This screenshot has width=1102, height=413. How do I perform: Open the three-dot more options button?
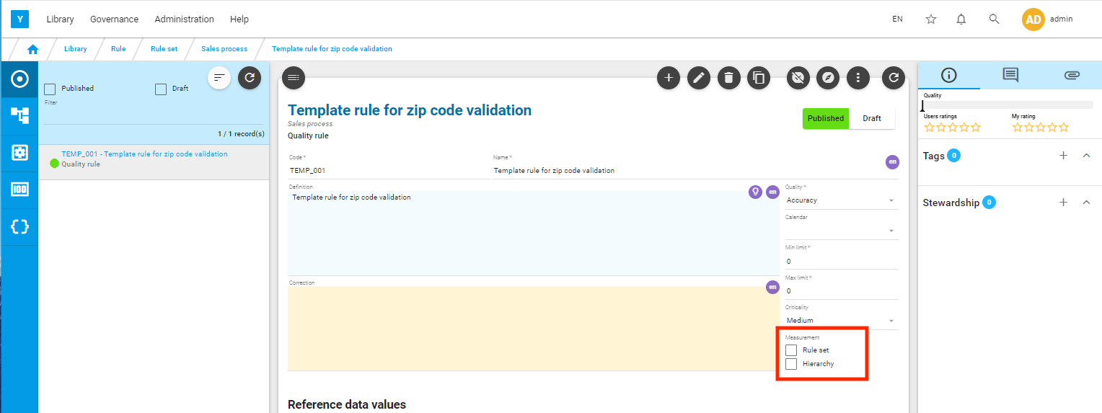[x=858, y=78]
